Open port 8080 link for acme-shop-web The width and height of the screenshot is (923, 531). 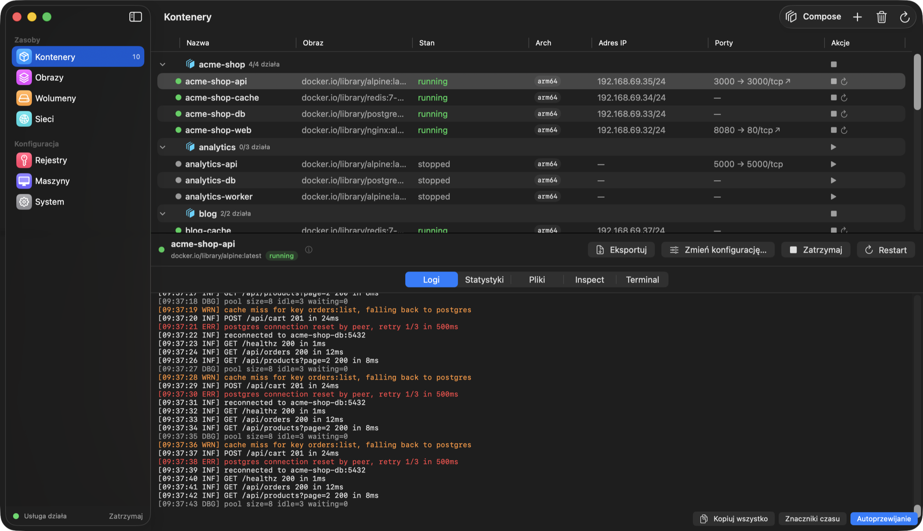[x=747, y=130]
